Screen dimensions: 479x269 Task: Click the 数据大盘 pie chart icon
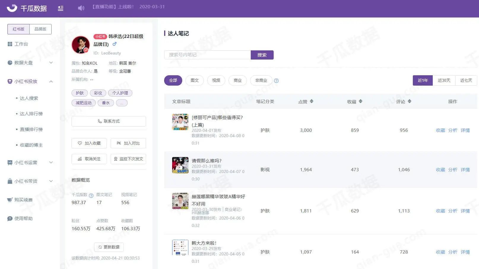click(x=10, y=63)
